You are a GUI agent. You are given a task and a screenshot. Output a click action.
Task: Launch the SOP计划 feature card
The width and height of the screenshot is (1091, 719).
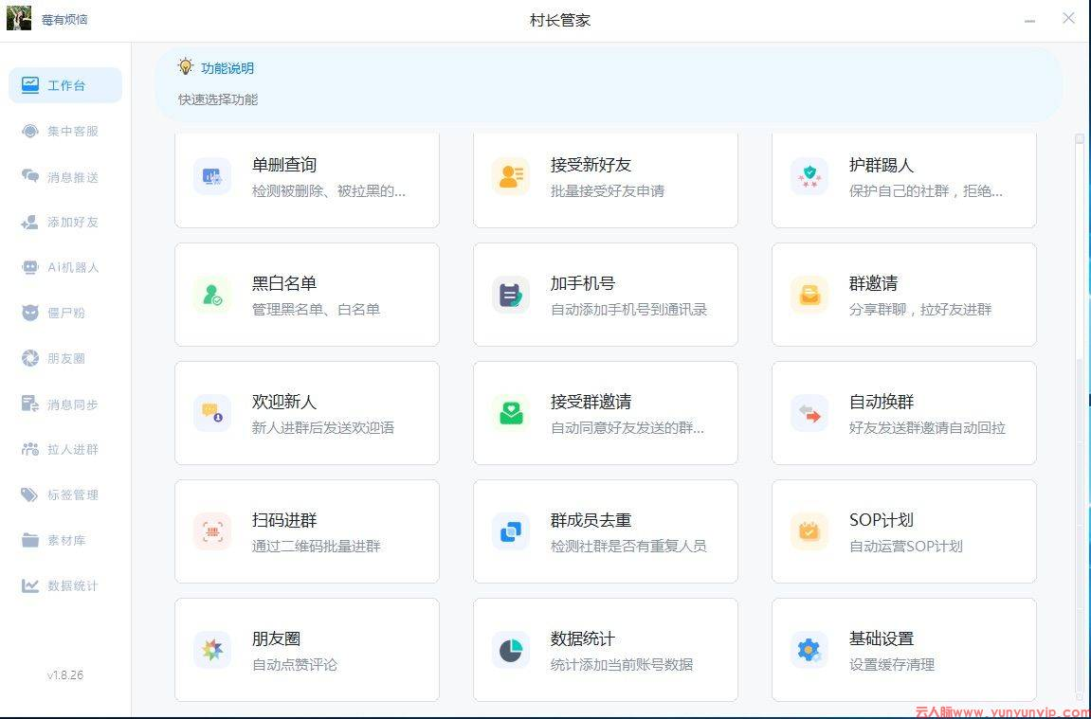coord(903,531)
